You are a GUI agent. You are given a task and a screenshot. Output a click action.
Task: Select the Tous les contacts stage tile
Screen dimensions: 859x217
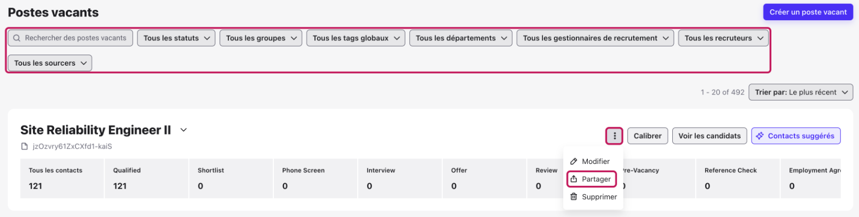62,178
